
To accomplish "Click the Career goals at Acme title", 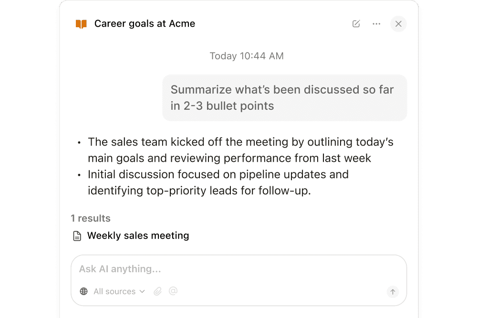I will 145,23.
